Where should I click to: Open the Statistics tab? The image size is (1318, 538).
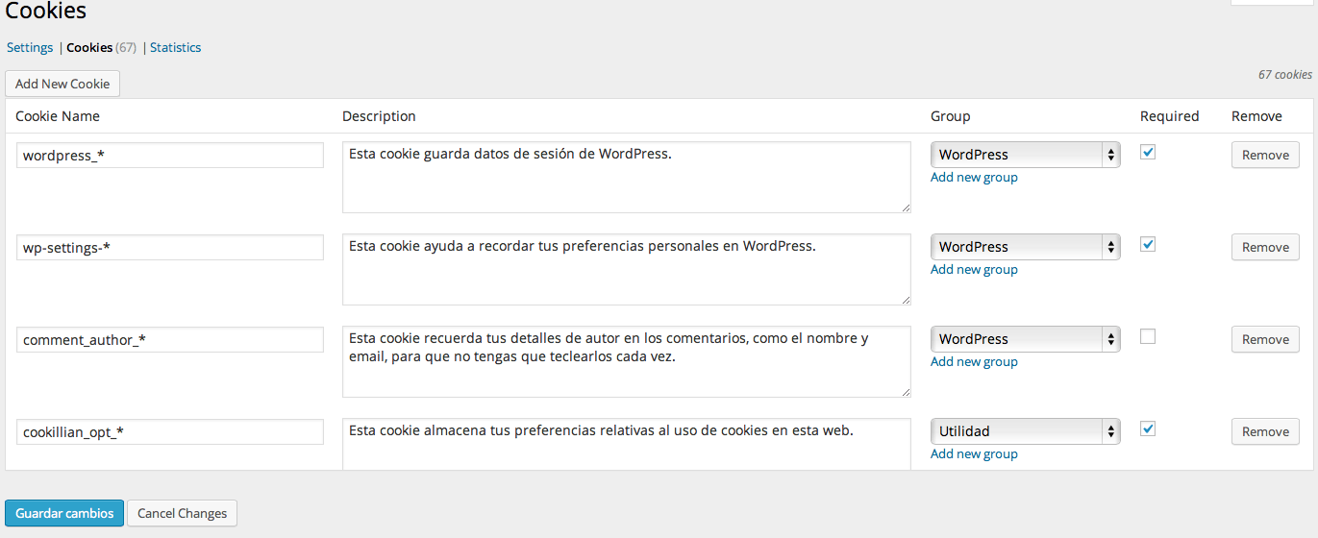[176, 47]
